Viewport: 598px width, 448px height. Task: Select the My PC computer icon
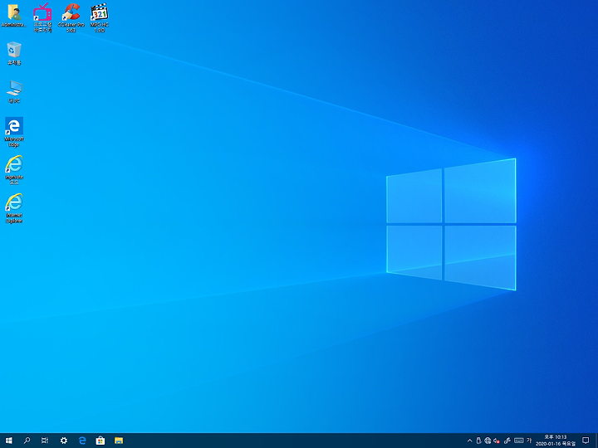coord(14,91)
